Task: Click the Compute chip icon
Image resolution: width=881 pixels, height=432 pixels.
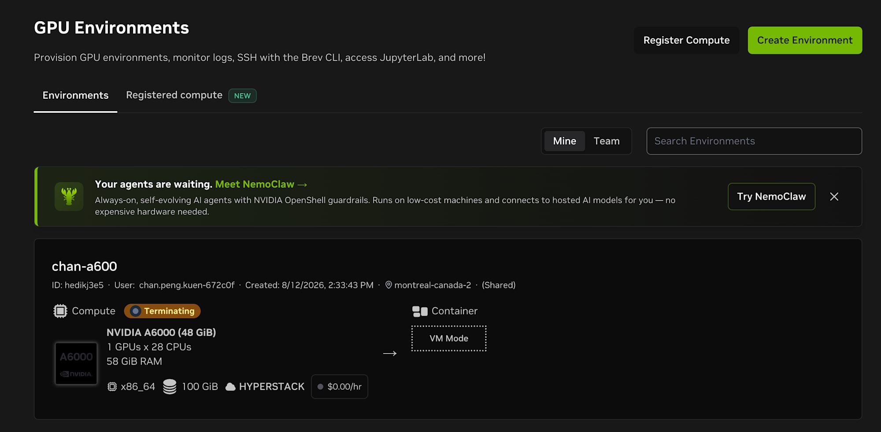Action: pos(60,311)
